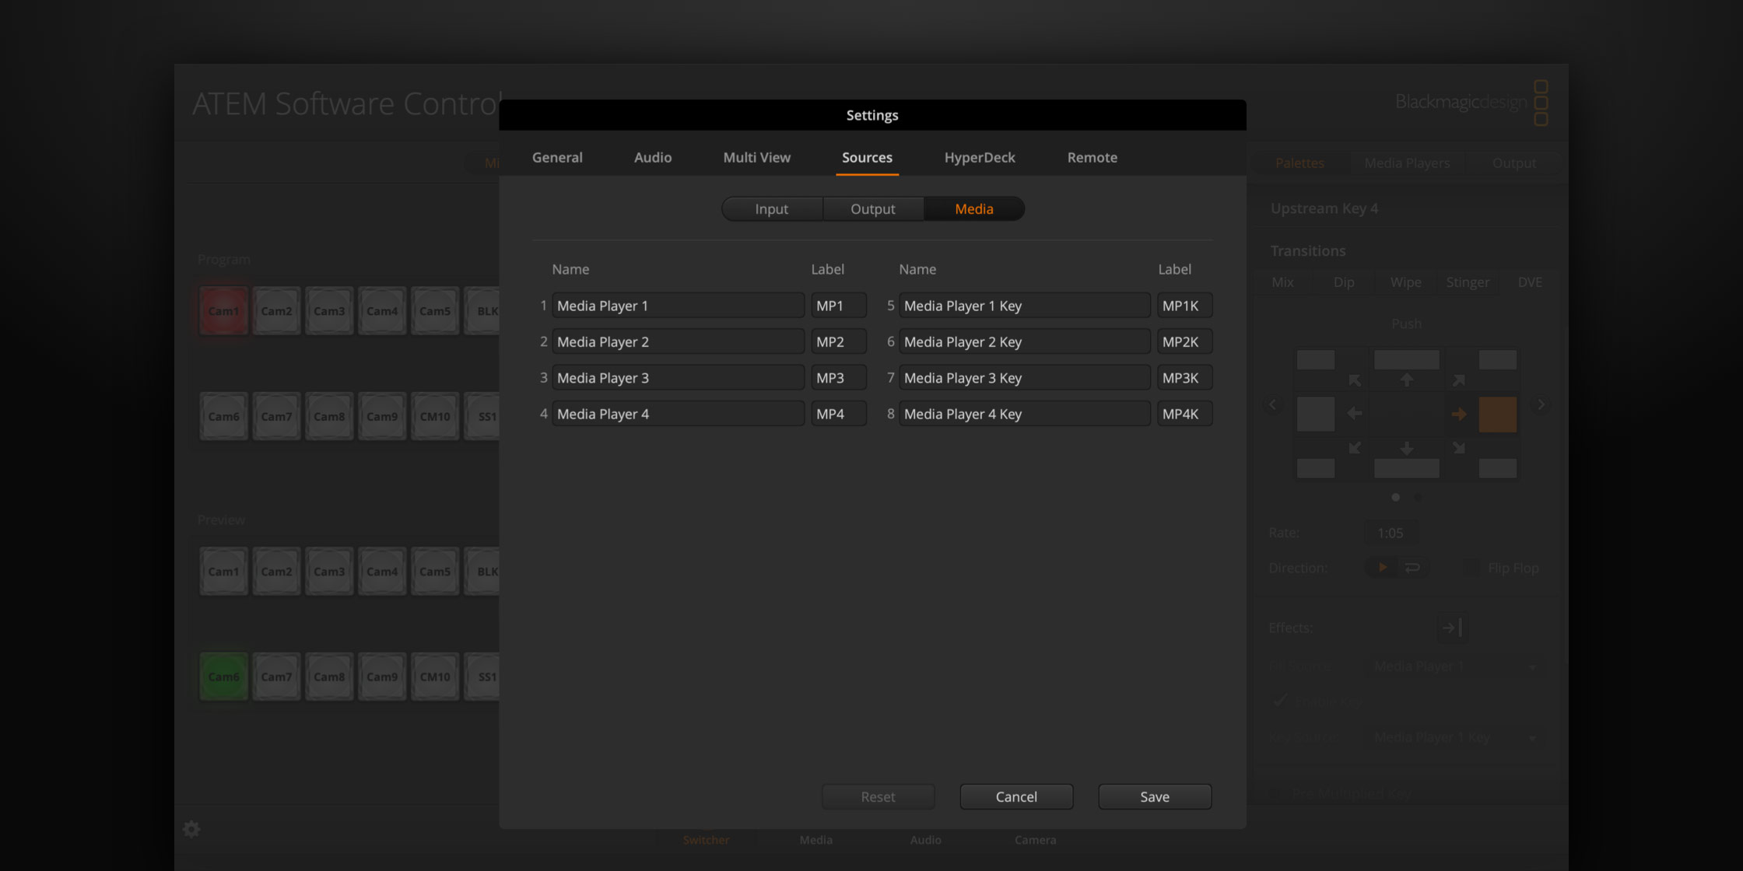Image resolution: width=1743 pixels, height=871 pixels.
Task: Toggle the Enable Key checkbox
Action: (1280, 701)
